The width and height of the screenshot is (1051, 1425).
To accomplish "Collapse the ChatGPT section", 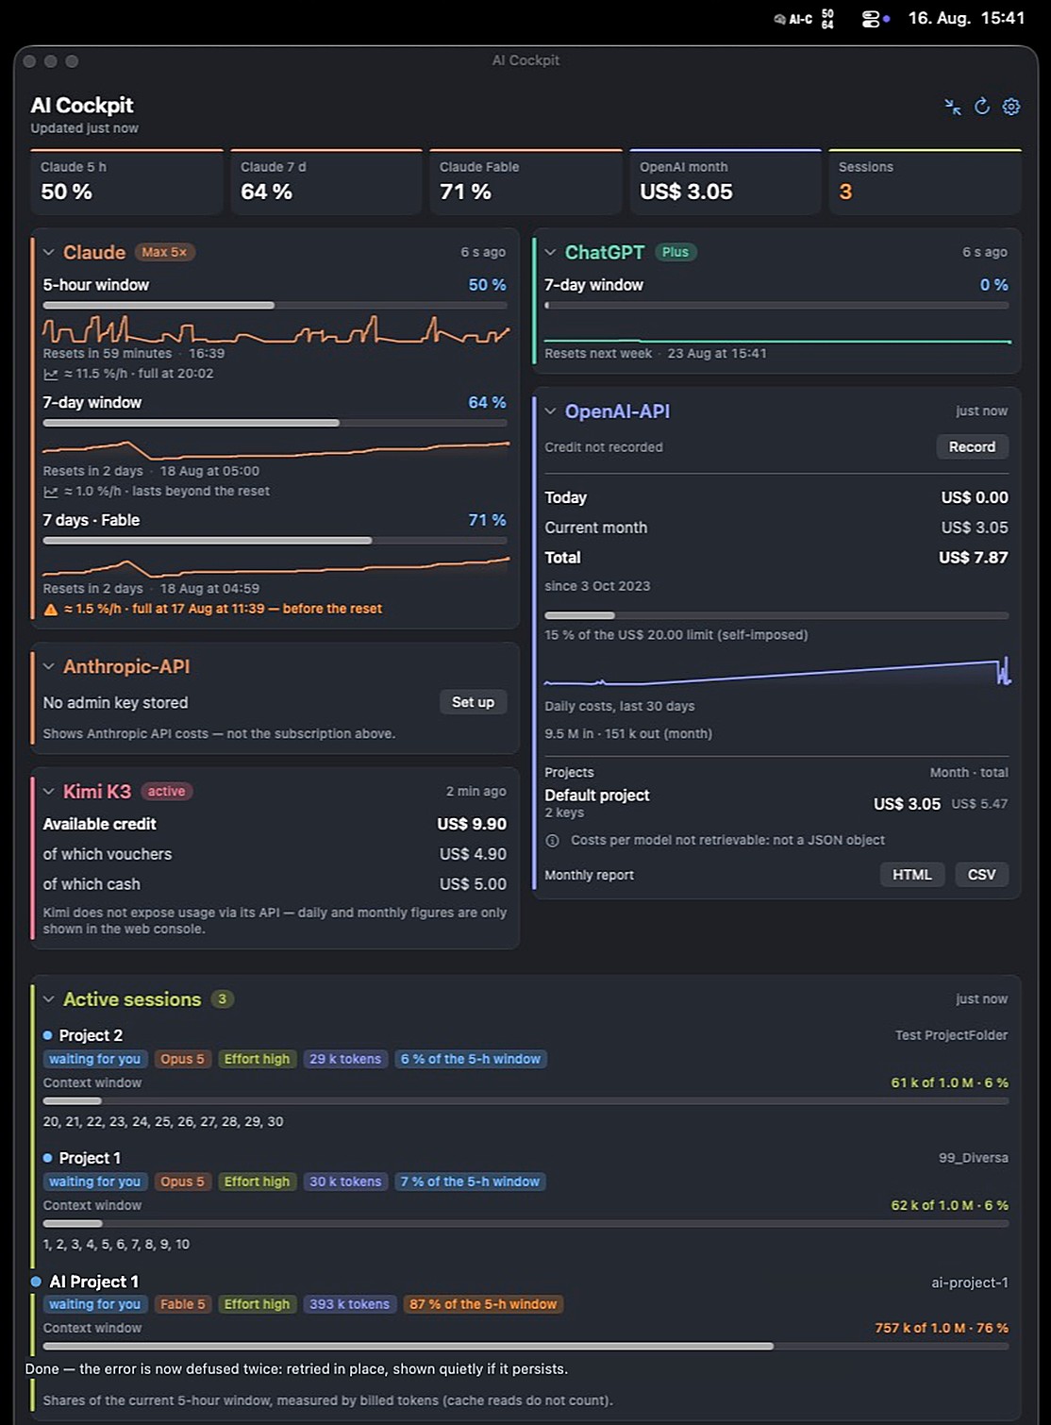I will [551, 253].
